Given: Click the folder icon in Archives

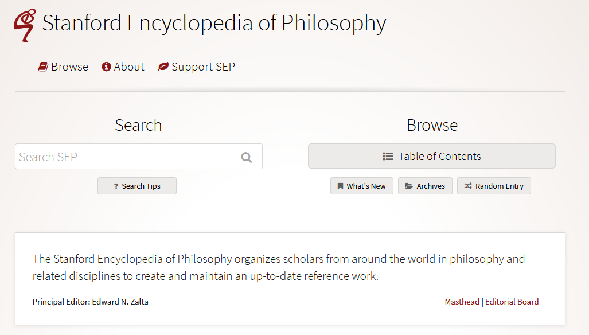Looking at the screenshot, I should pos(409,186).
